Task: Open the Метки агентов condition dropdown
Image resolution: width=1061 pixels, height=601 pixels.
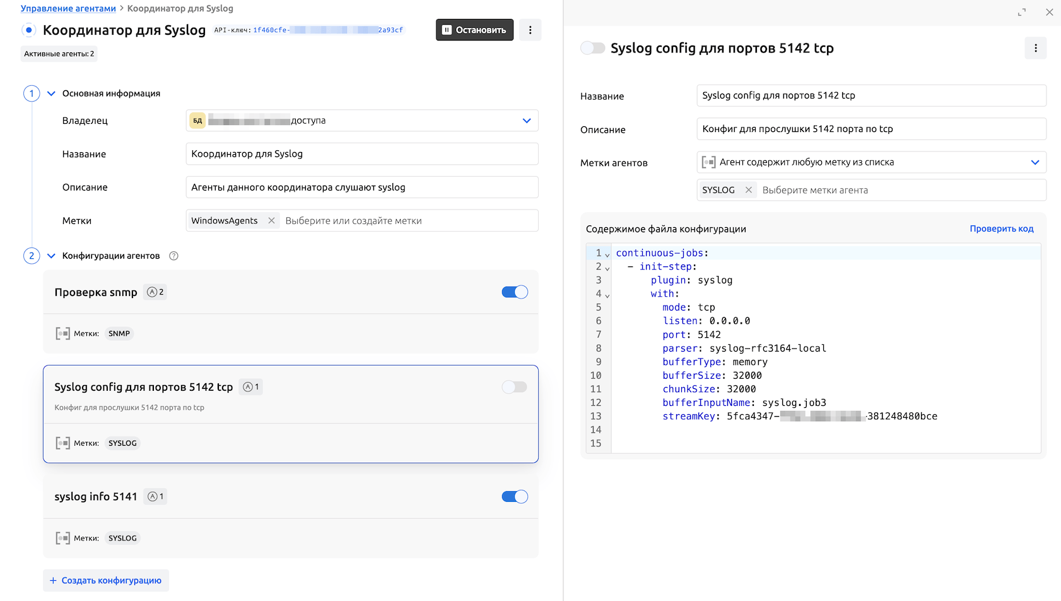Action: click(1035, 162)
